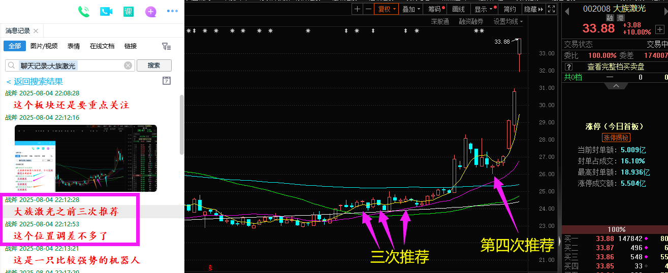Viewport: 668px width, 273px height.
Task: Click the 买二 price 33.87 row
Action: tap(615, 248)
